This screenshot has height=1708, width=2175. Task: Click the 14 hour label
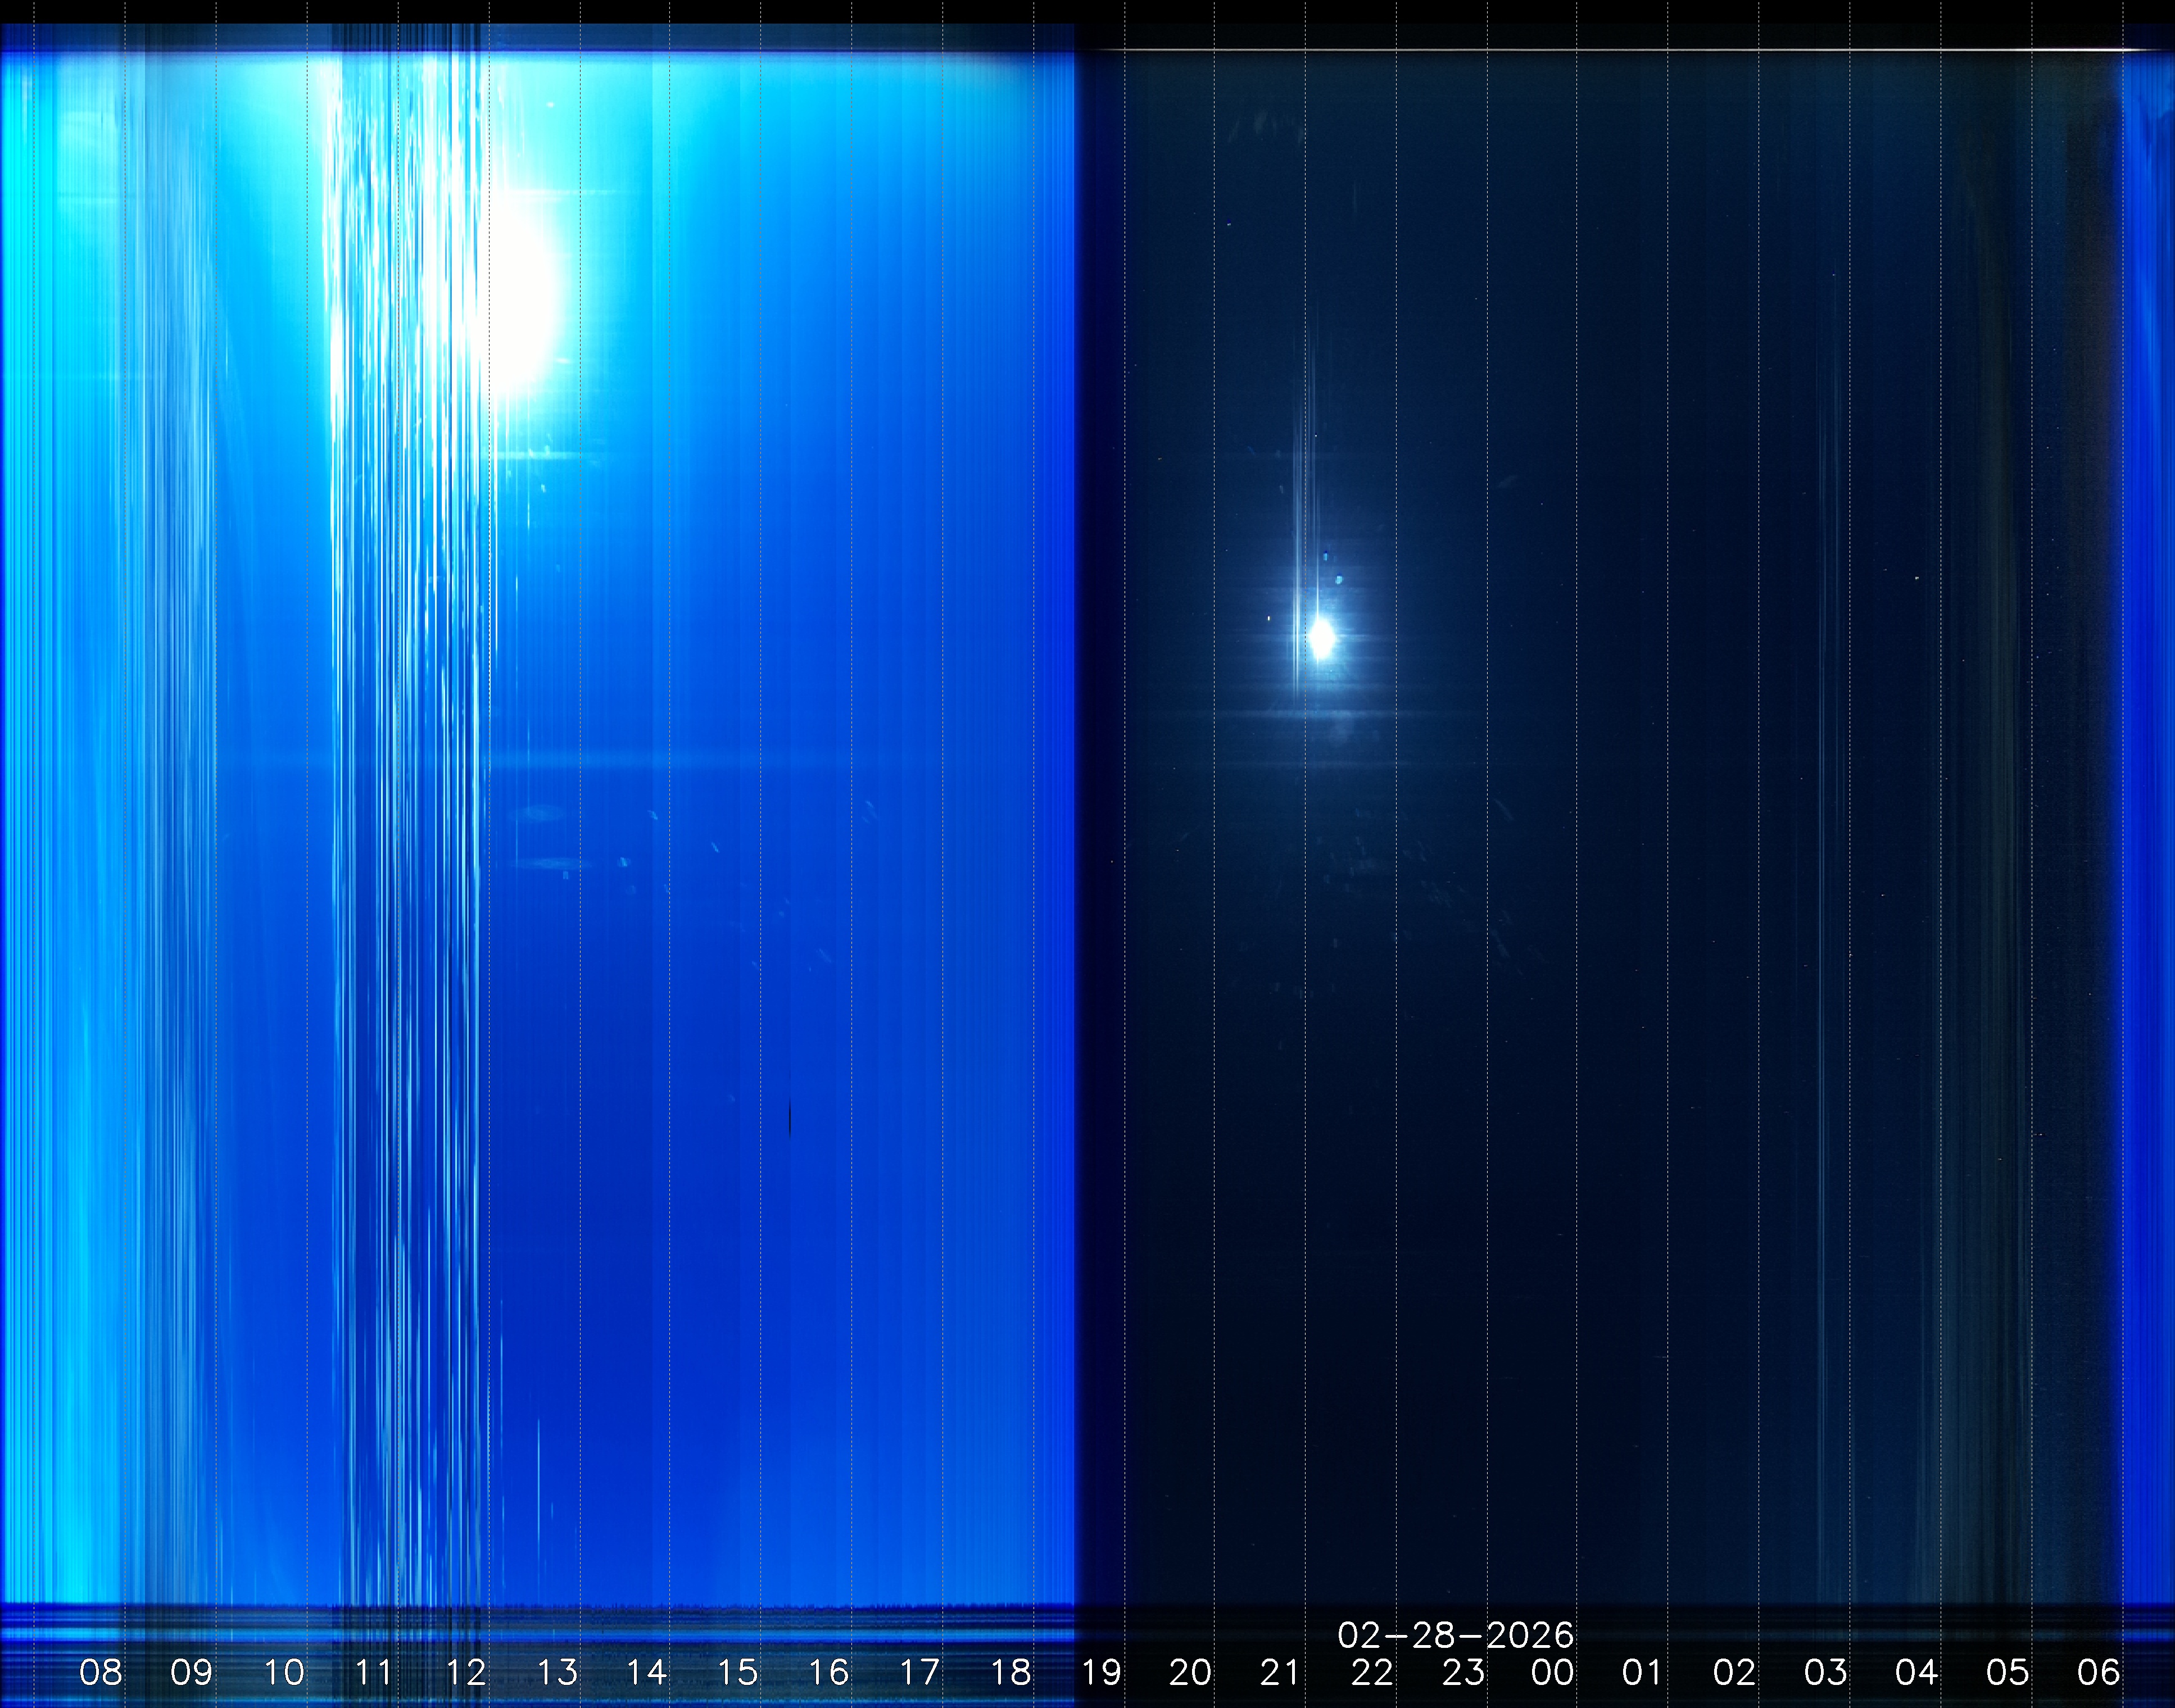pos(646,1672)
